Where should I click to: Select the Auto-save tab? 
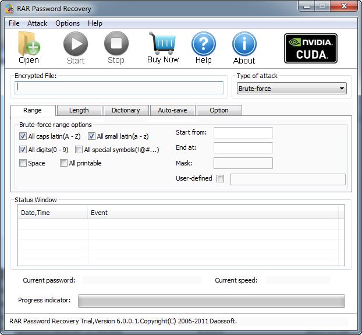(x=172, y=110)
